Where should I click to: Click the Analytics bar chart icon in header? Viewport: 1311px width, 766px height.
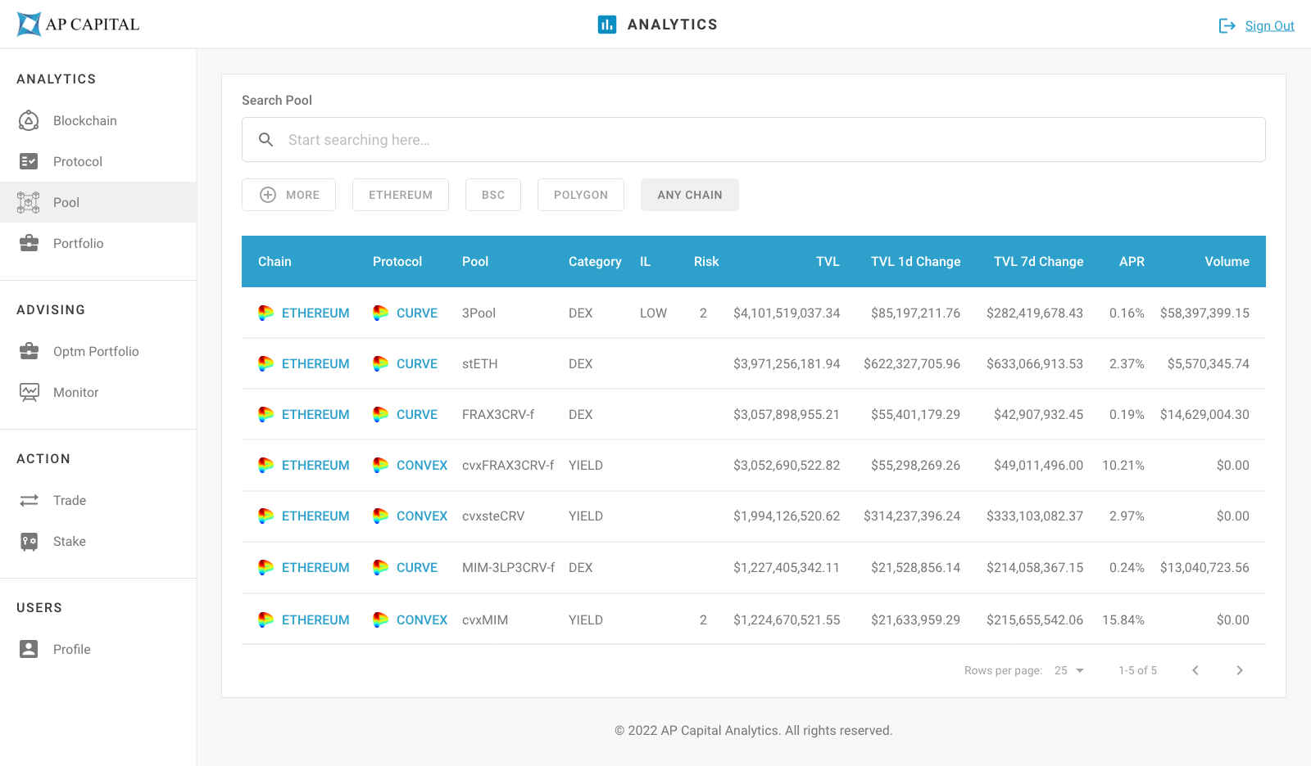(x=607, y=25)
